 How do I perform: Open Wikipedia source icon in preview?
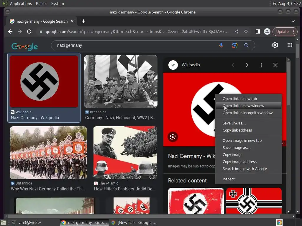point(173,65)
